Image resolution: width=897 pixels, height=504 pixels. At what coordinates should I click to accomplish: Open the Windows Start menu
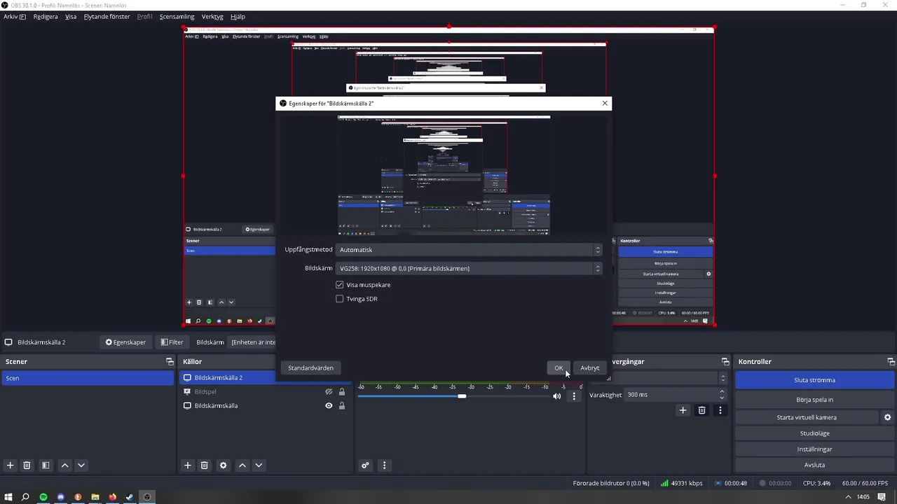[x=8, y=497]
